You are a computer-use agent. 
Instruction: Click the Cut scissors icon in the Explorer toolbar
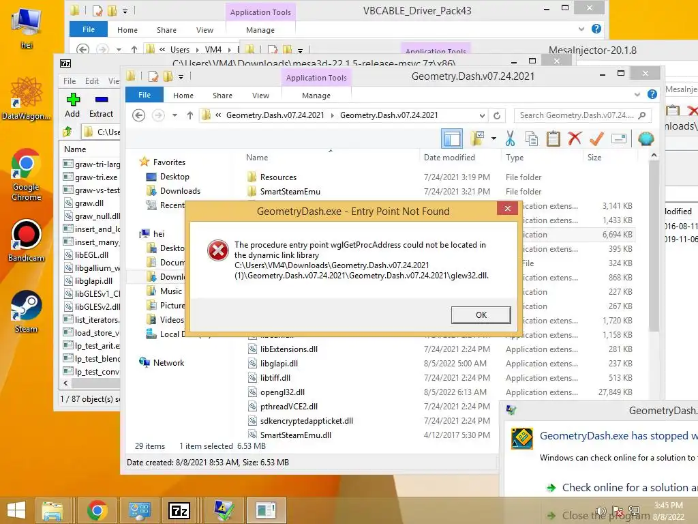510,139
